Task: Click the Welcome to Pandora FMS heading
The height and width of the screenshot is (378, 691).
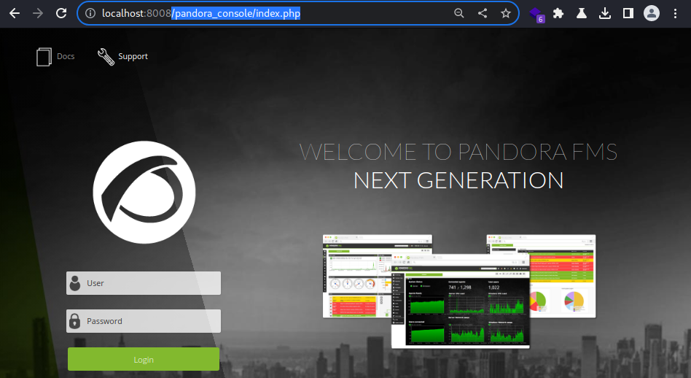Action: [x=458, y=152]
